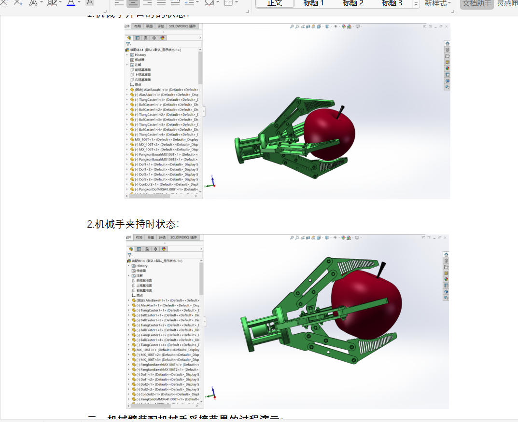The image size is (518, 422).
Task: Expand the style gallery list
Action: (416, 4)
